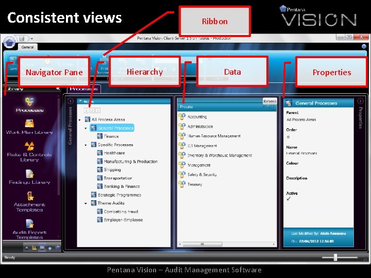Click the Treasury process icon
The image size is (371, 278).
click(x=182, y=184)
